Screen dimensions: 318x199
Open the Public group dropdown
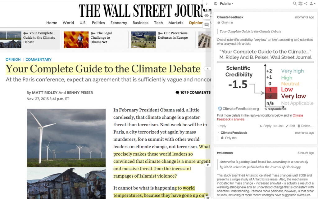(x=225, y=3)
